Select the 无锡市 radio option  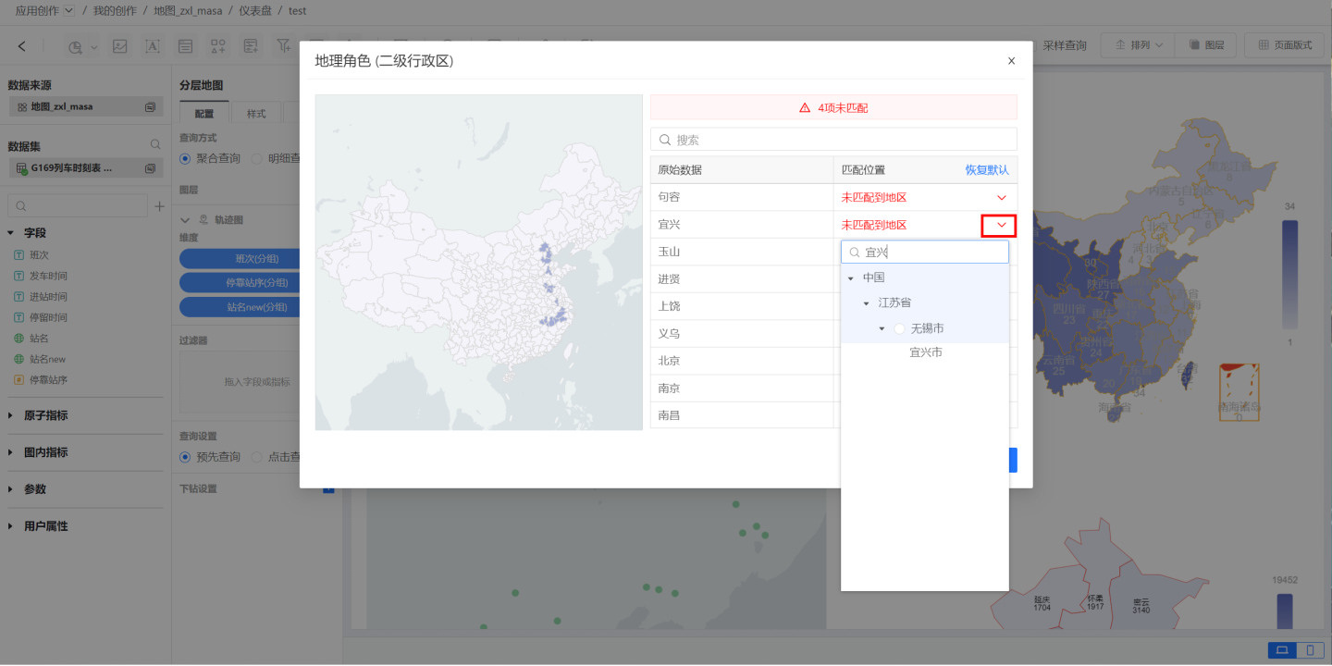[x=900, y=328]
